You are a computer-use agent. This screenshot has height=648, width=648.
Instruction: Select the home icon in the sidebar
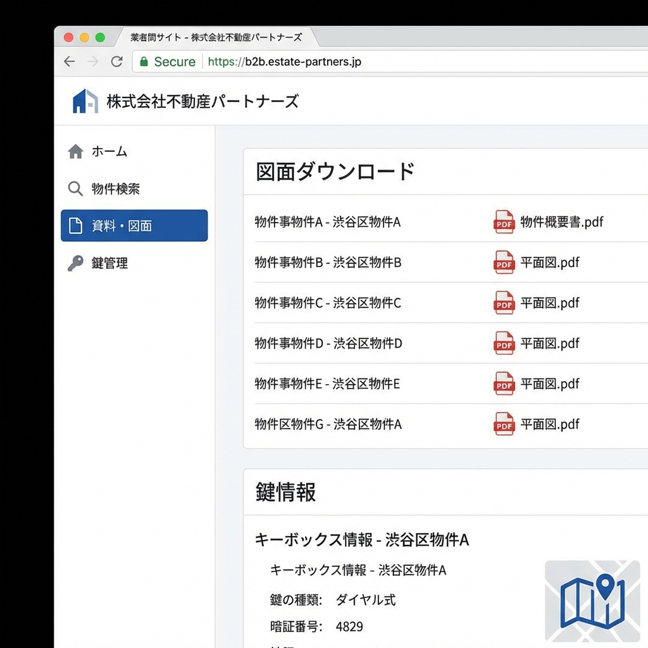point(75,152)
